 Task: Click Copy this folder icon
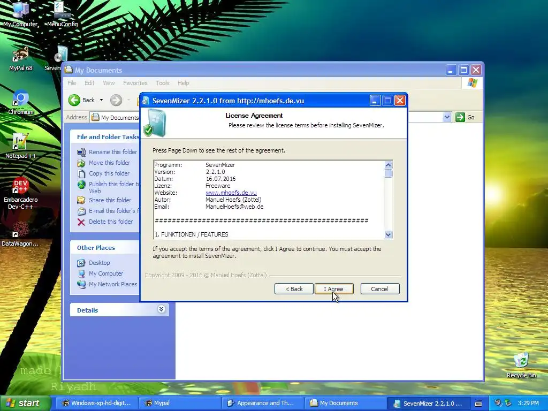pyautogui.click(x=81, y=174)
